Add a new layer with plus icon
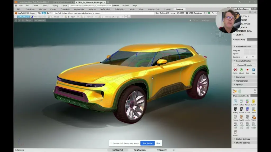 pos(126,17)
